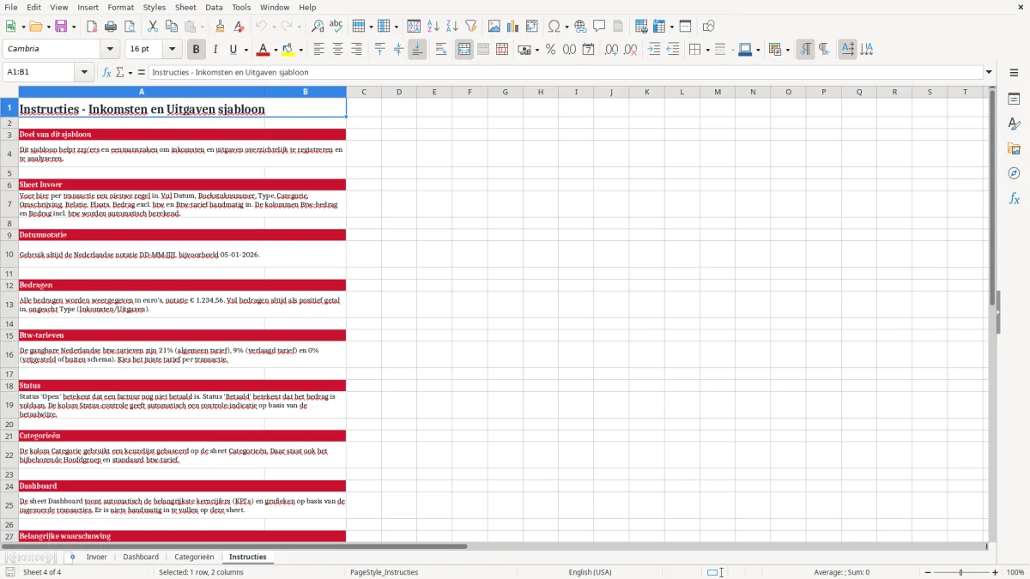1030x579 pixels.
Task: Clone formatting with the paintbrush
Action: point(220,27)
